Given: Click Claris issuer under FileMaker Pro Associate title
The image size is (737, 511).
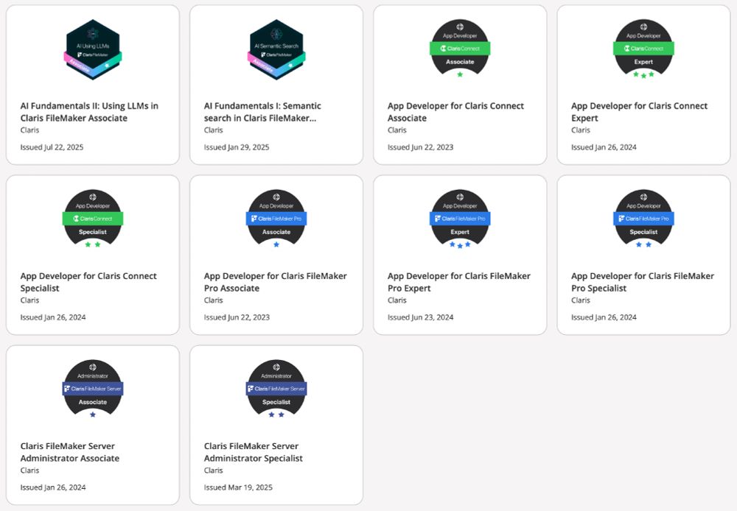Looking at the screenshot, I should point(214,300).
